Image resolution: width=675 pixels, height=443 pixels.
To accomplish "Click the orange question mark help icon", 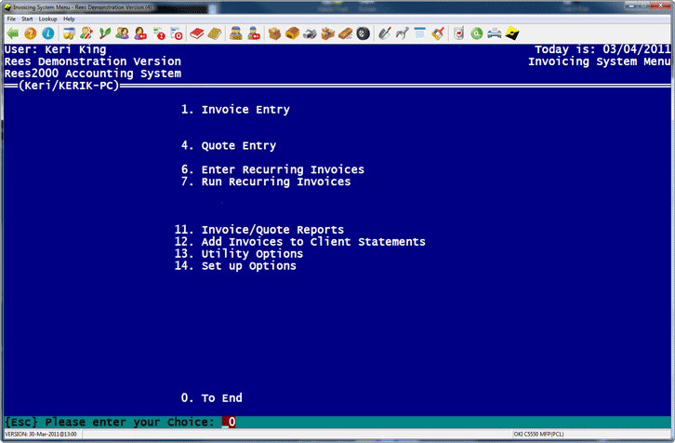I will pos(30,34).
